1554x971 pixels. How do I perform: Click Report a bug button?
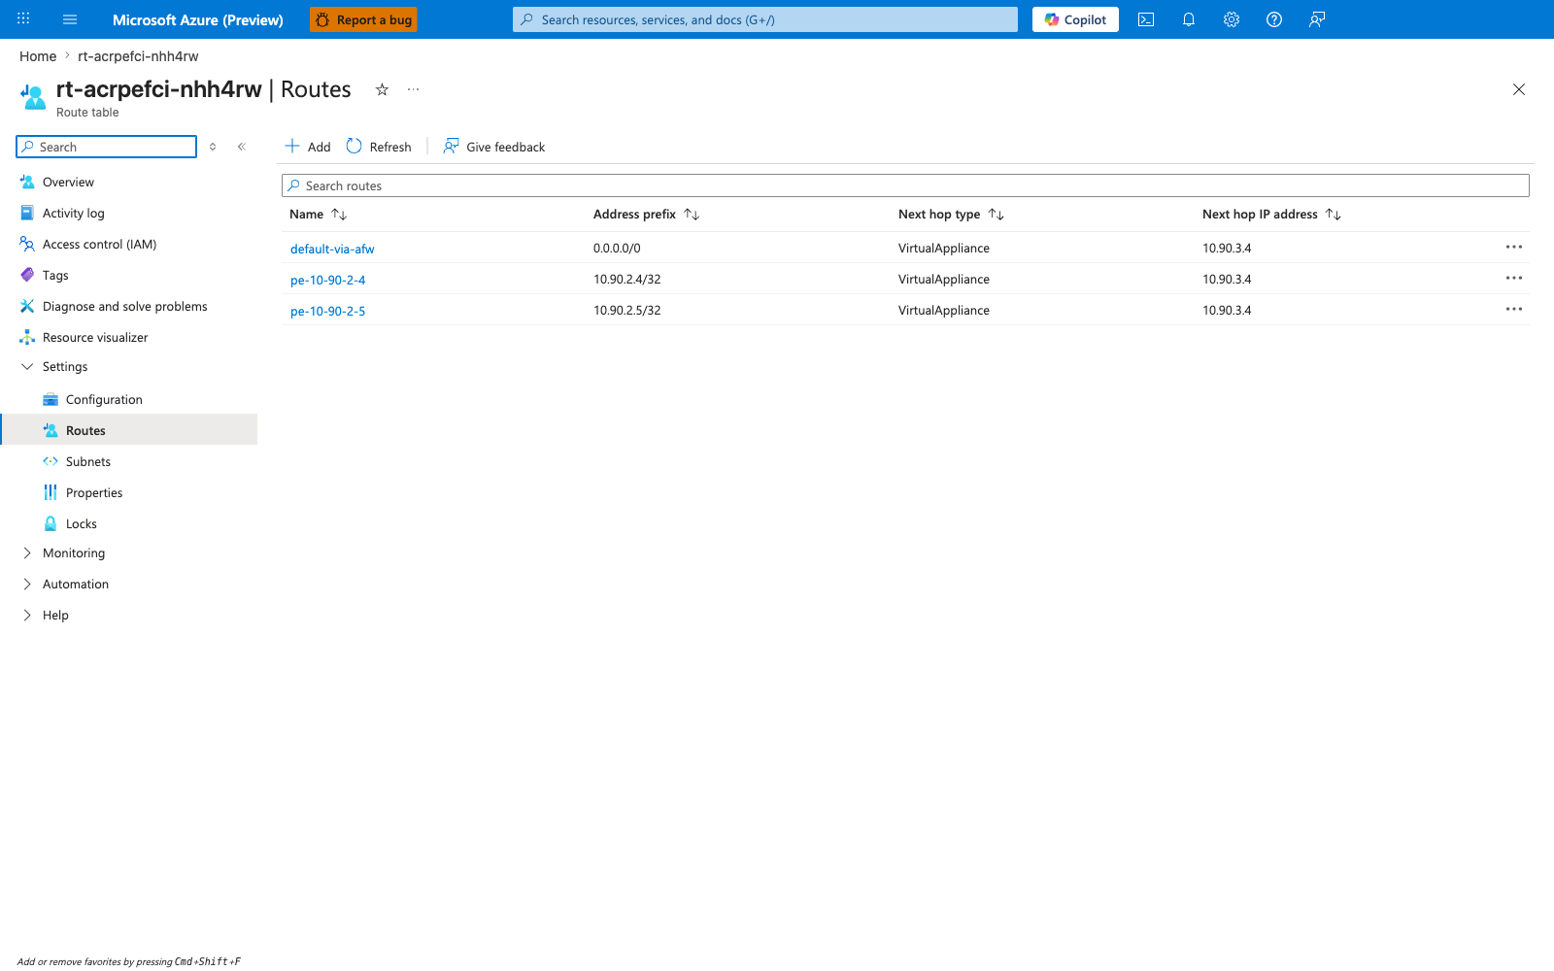tap(363, 19)
